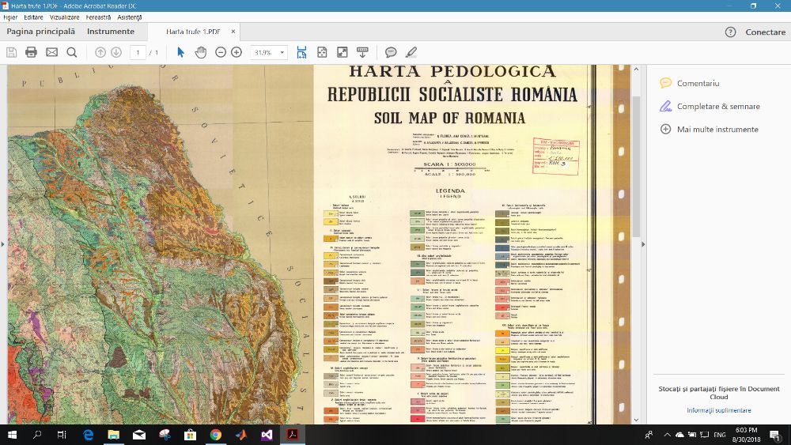Viewport: 791px width, 445px height.
Task: Open the Help question mark icon
Action: (x=730, y=32)
